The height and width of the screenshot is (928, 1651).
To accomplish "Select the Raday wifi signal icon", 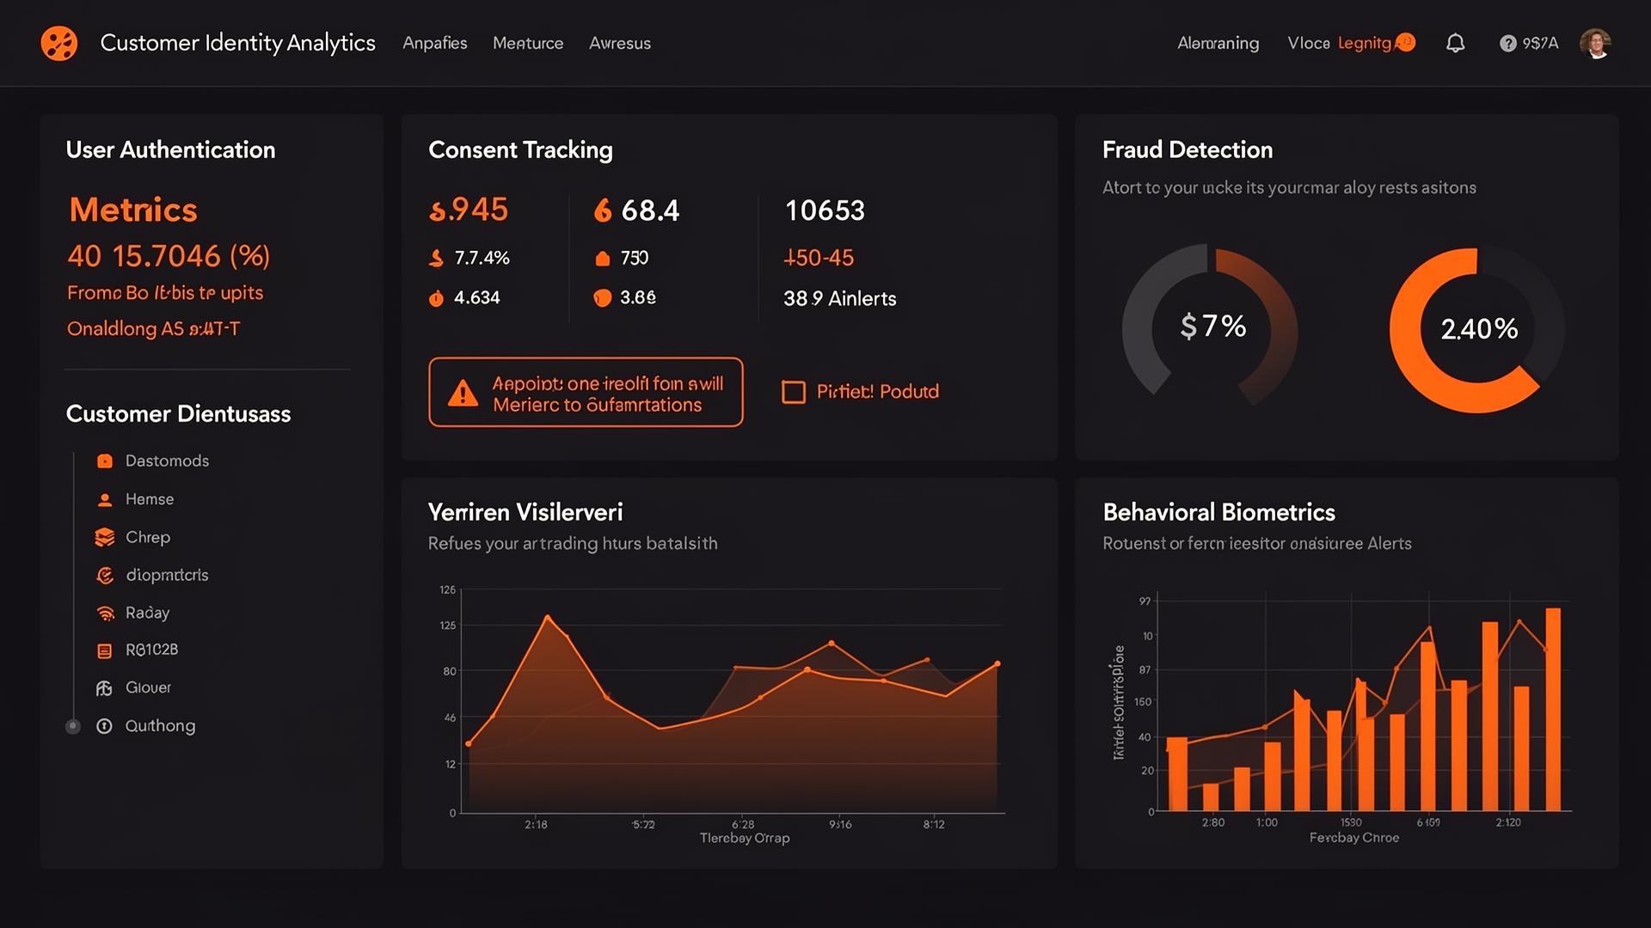I will click(105, 613).
